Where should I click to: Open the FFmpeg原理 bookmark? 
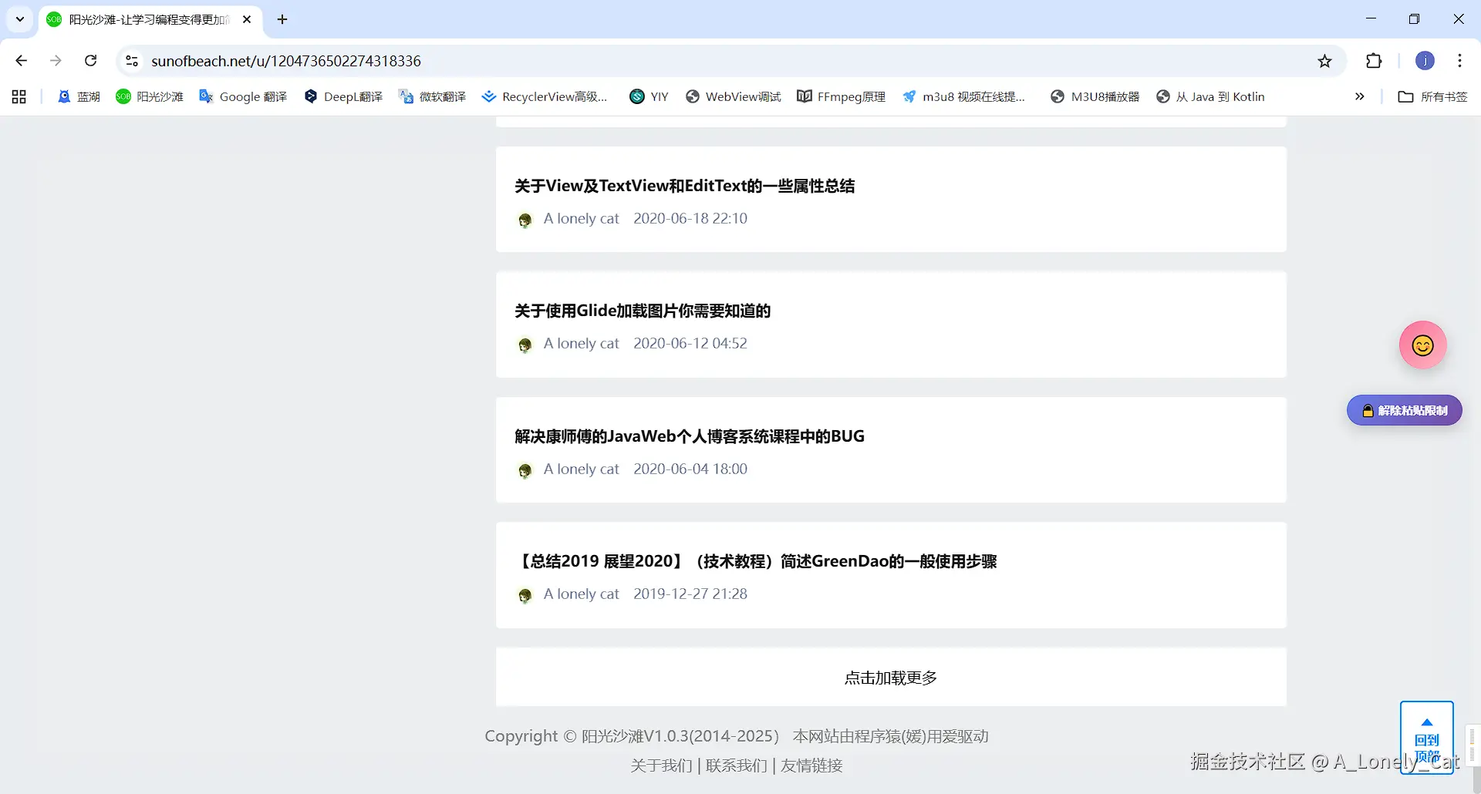coord(841,96)
